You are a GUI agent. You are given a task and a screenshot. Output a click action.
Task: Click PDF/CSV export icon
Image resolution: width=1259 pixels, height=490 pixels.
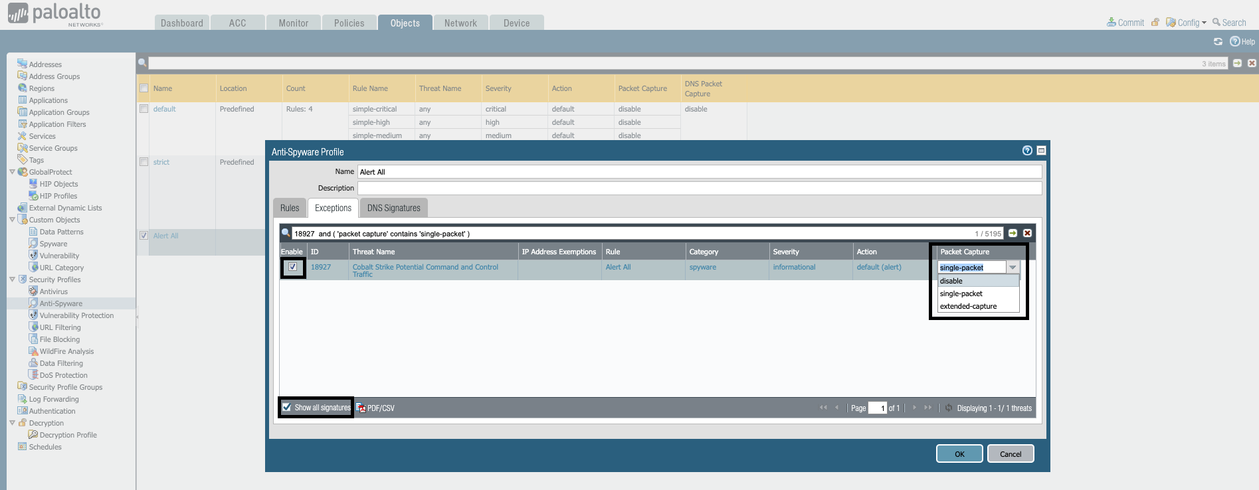[361, 408]
